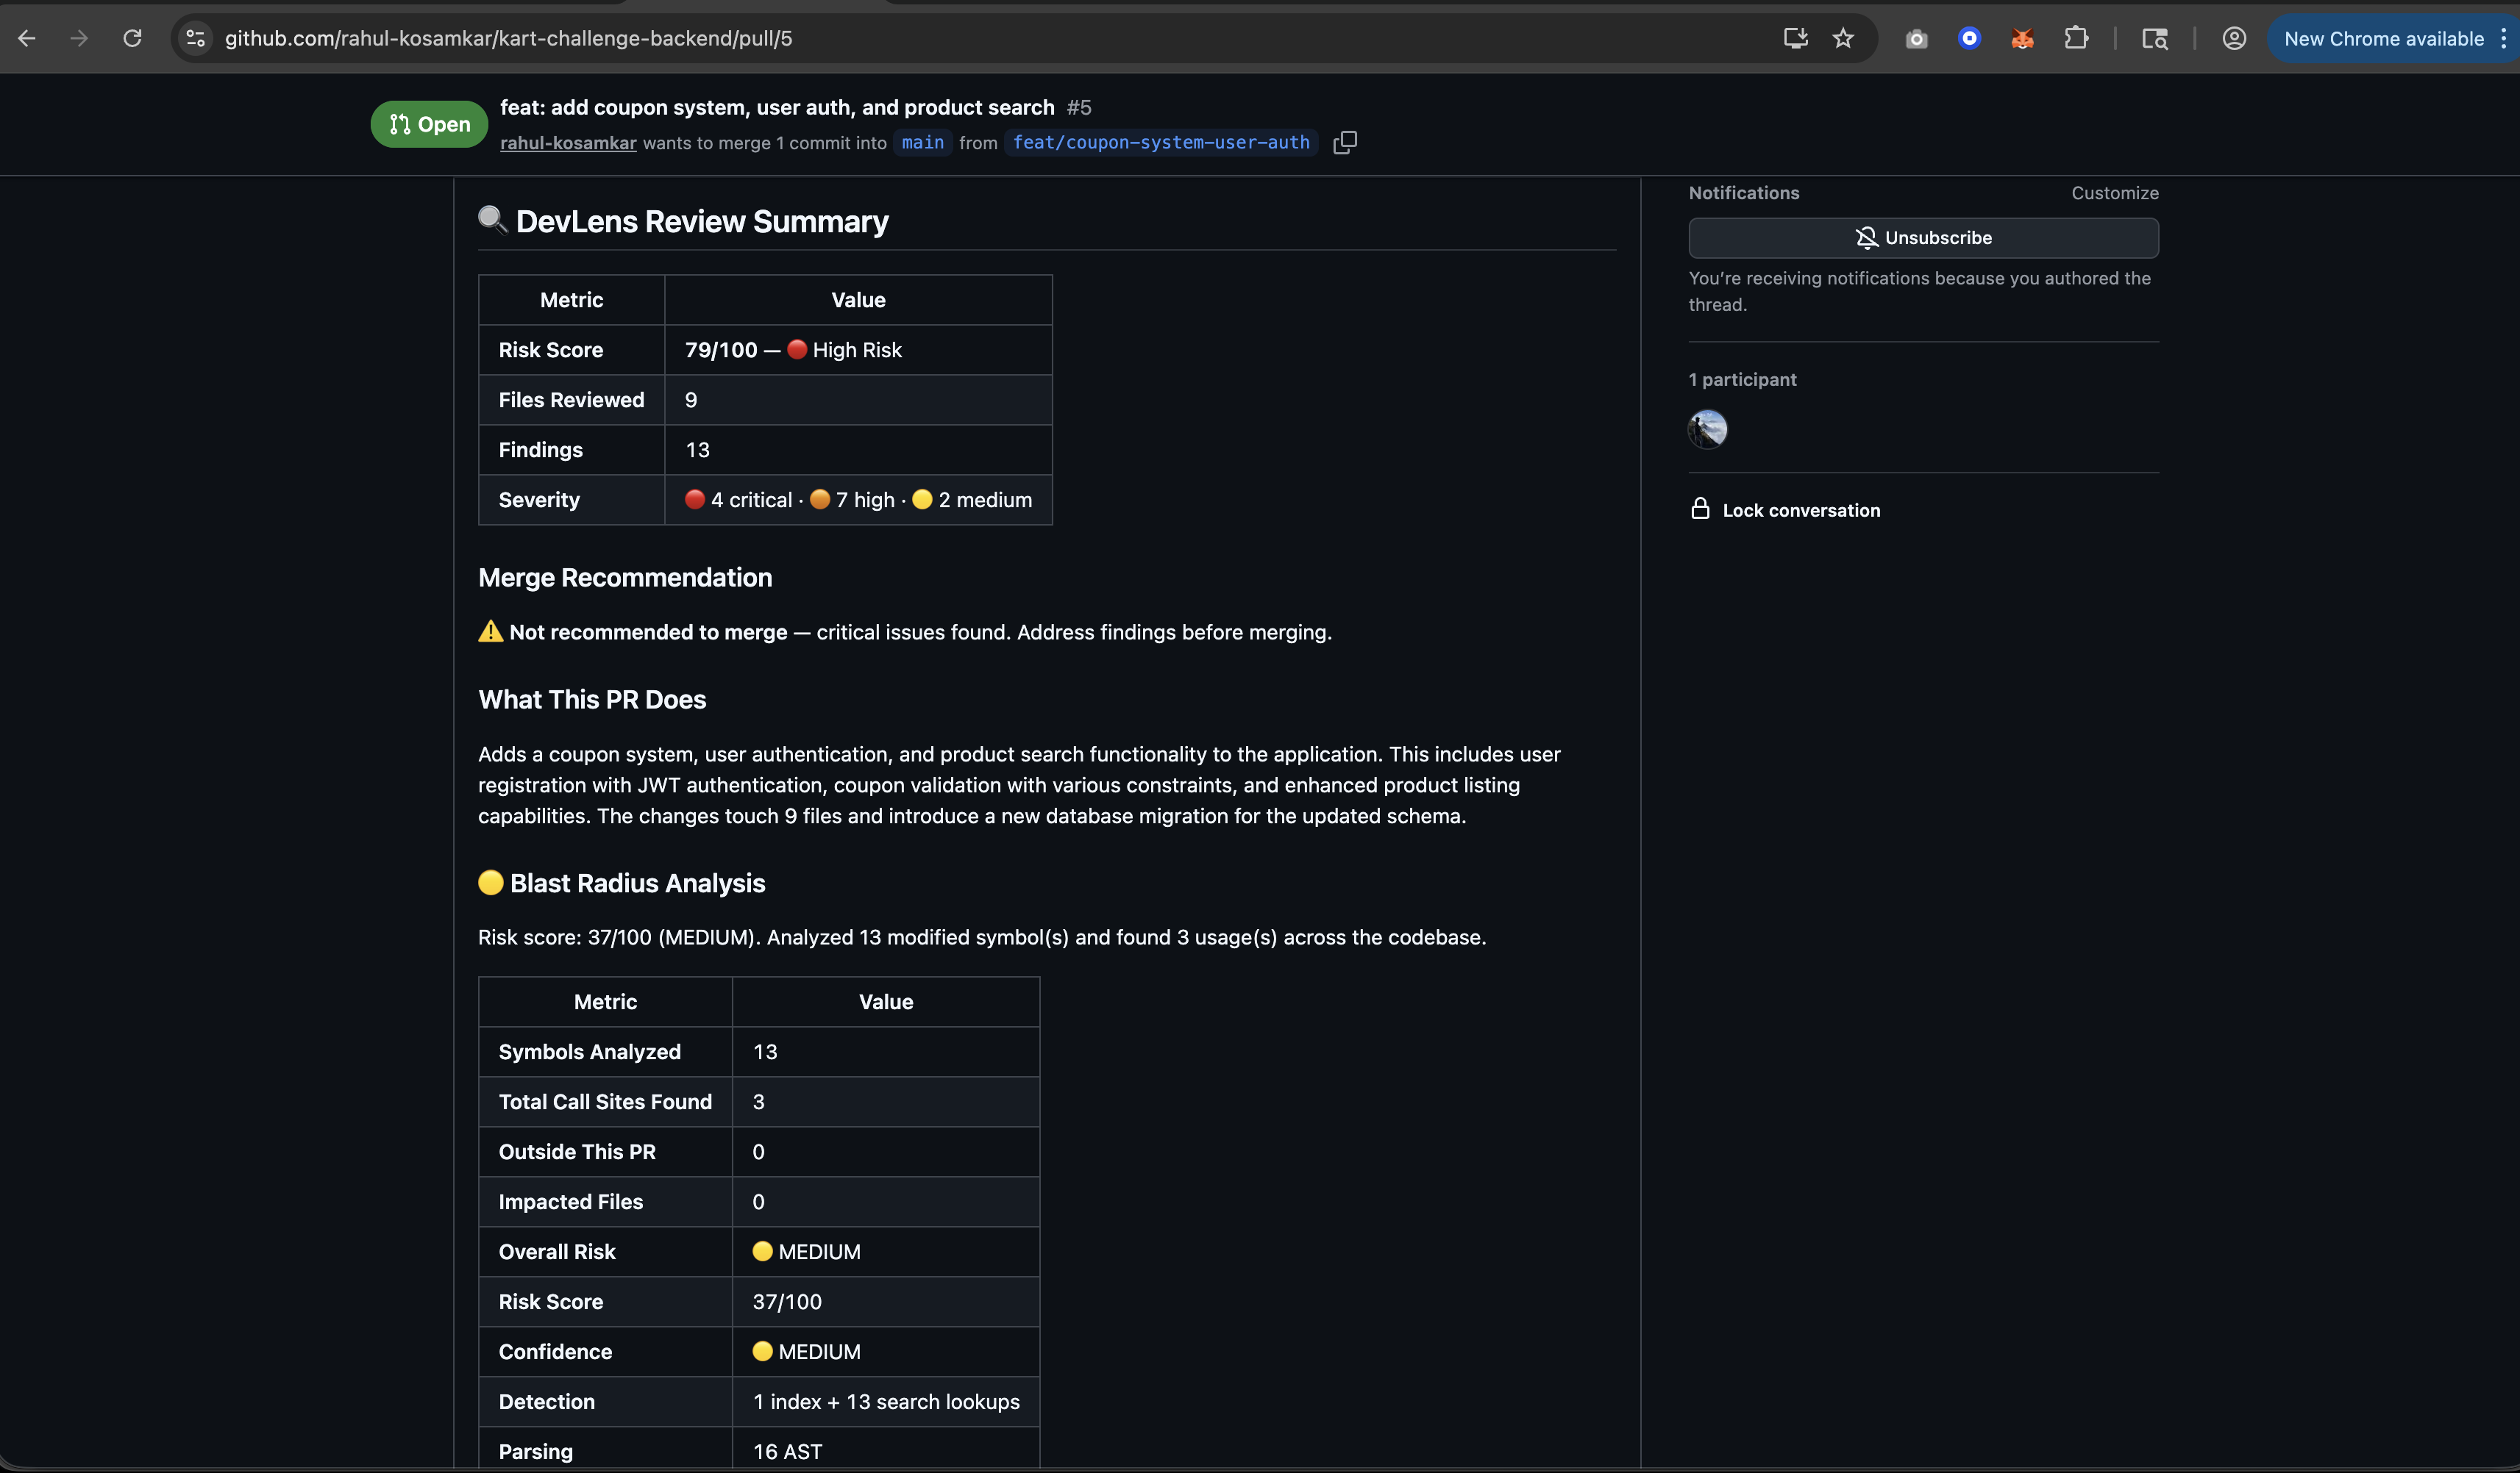Click the address bar URL field
The image size is (2520, 1473).
coord(900,38)
